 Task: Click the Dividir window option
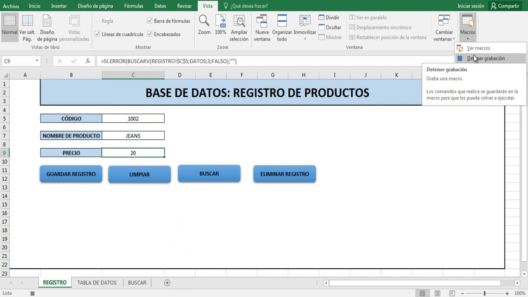click(x=329, y=18)
